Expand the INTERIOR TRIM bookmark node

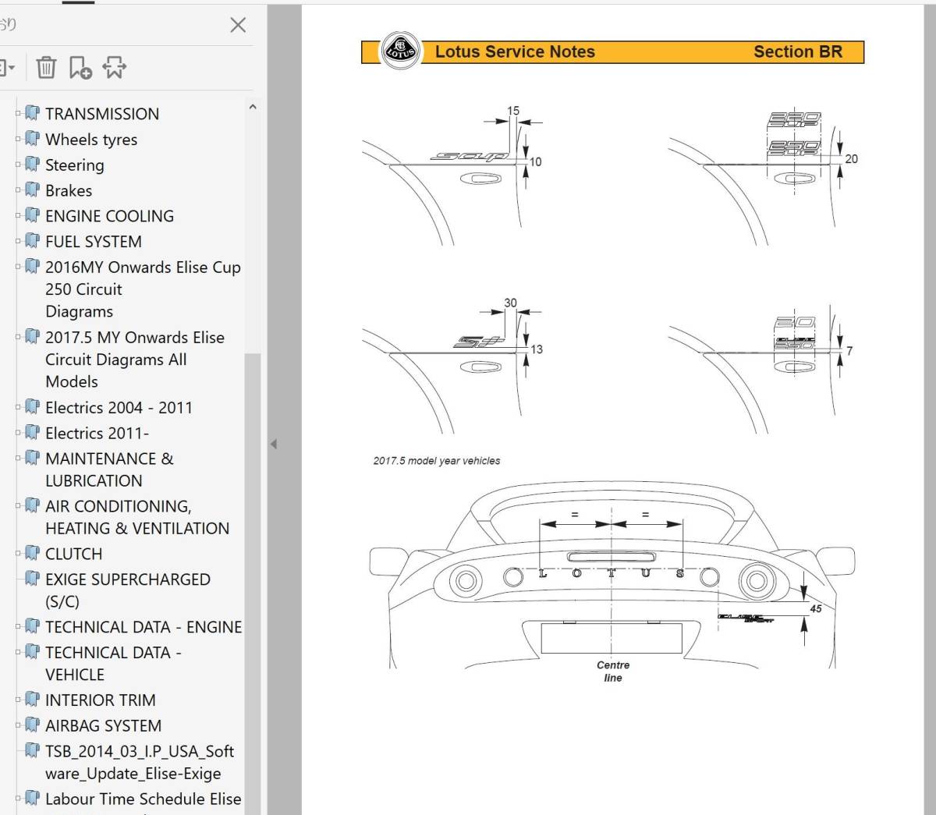coord(18,700)
